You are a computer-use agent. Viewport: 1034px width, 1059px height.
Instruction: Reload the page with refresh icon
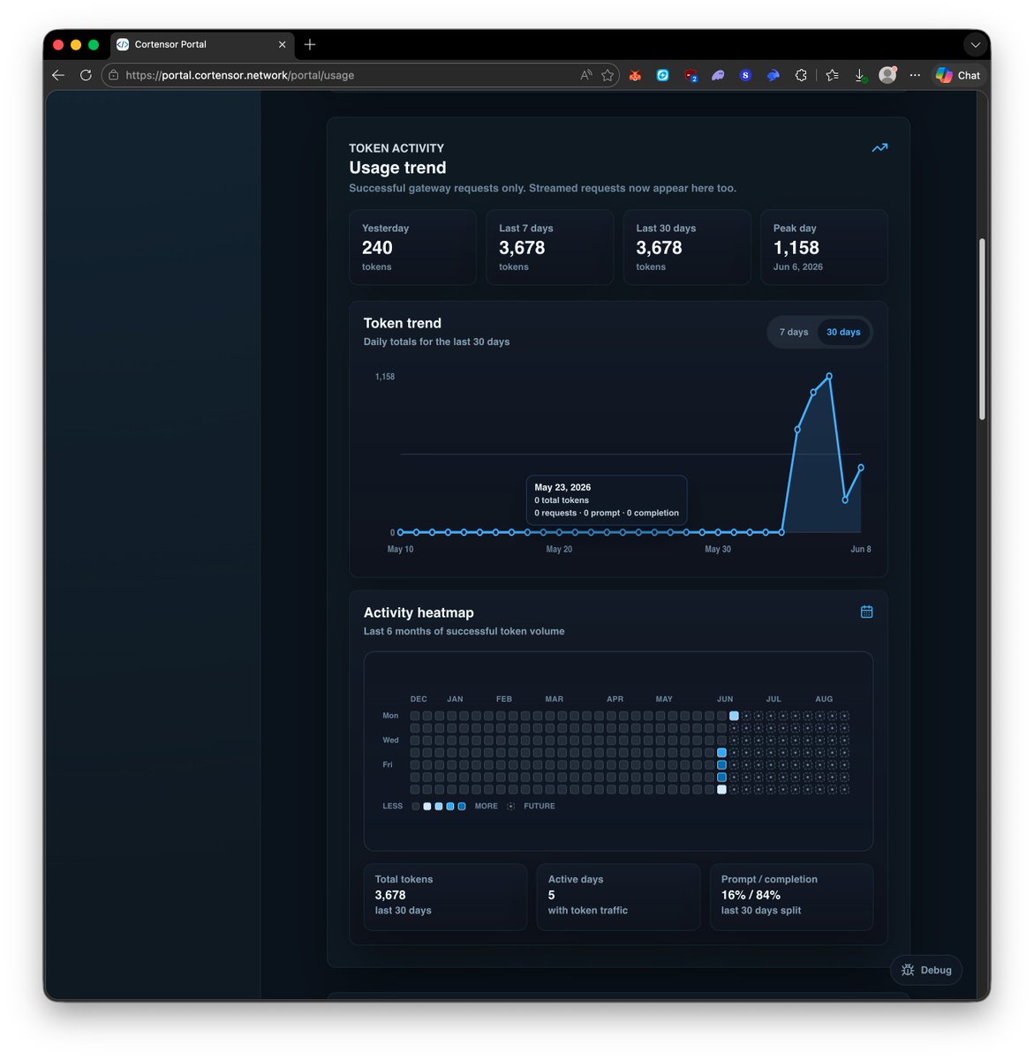[86, 75]
